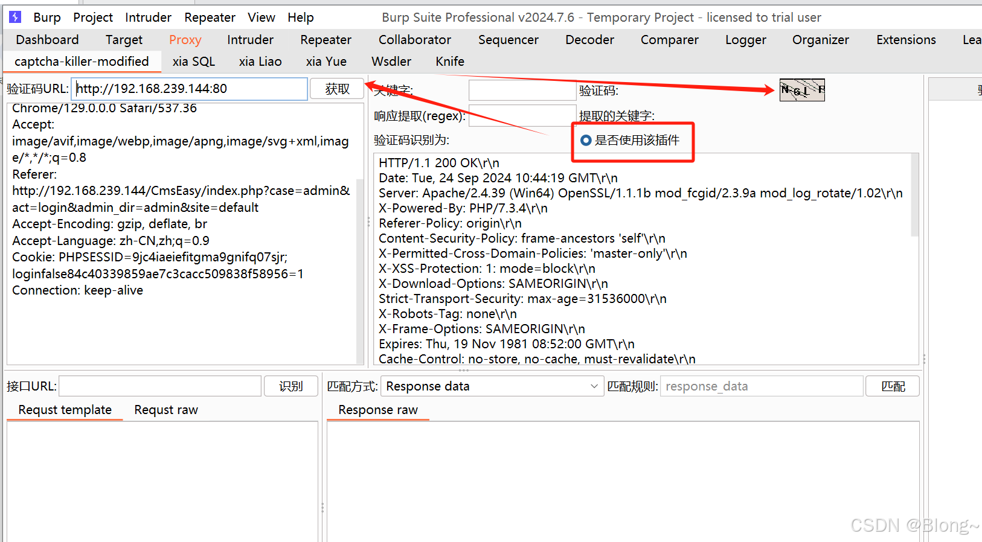Click the 验证码URL input field
982x542 pixels.
click(189, 89)
